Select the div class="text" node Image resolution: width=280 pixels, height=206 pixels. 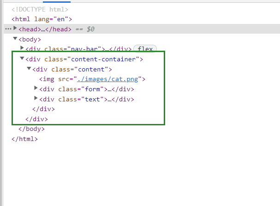(87, 100)
